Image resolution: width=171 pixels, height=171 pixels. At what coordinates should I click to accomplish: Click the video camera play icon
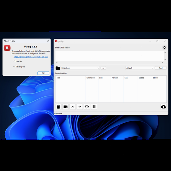click(65, 107)
